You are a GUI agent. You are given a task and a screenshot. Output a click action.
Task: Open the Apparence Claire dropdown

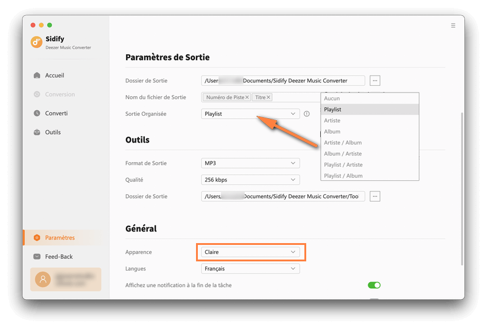coord(250,252)
